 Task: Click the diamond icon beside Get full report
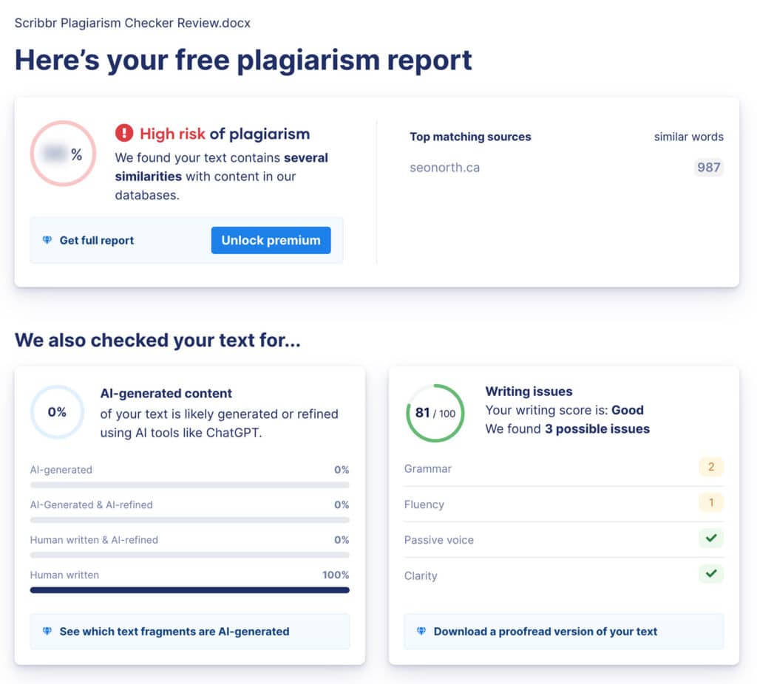pos(47,240)
